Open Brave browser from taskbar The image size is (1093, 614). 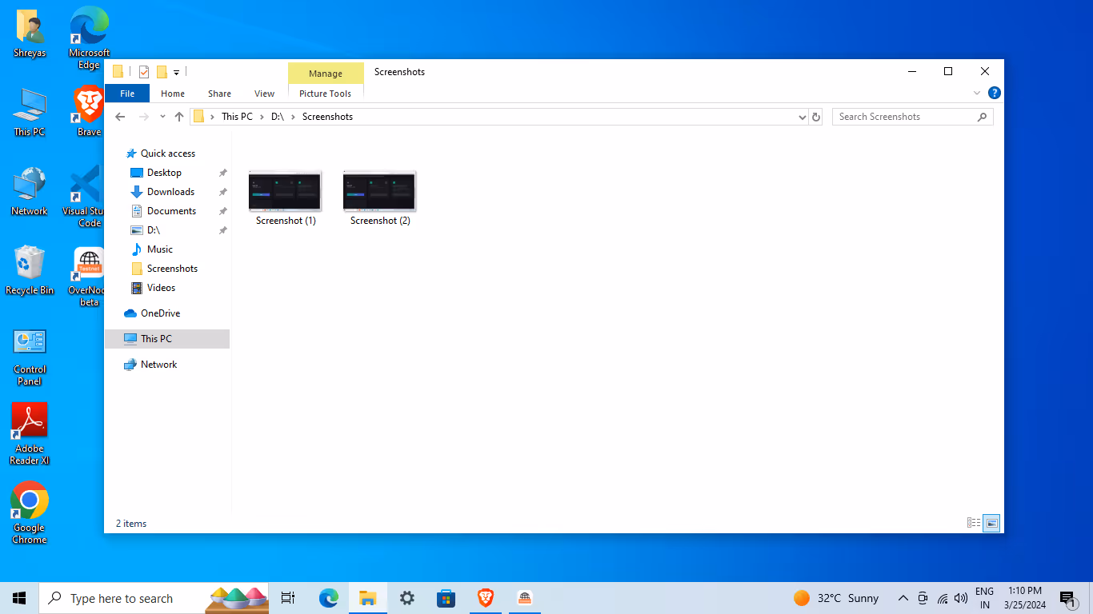point(486,598)
